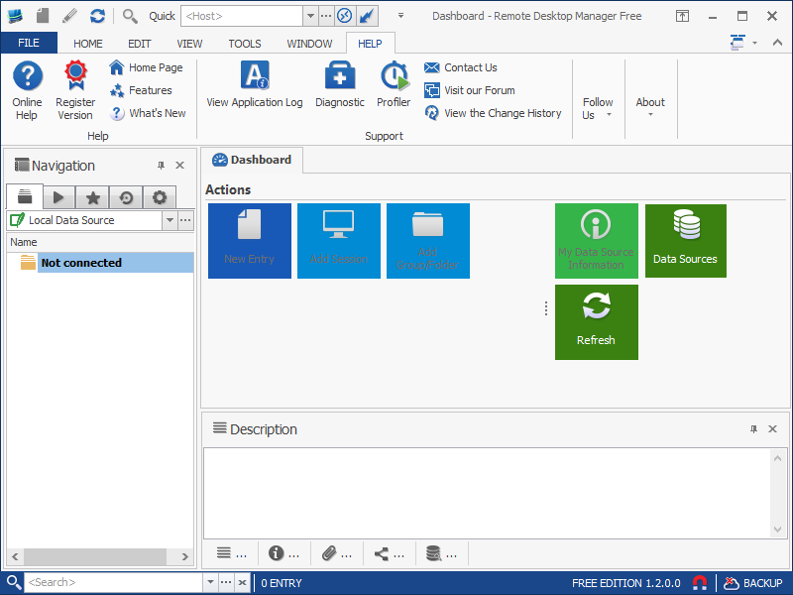The image size is (793, 595).
Task: Open View the Change History
Action: [x=493, y=113]
